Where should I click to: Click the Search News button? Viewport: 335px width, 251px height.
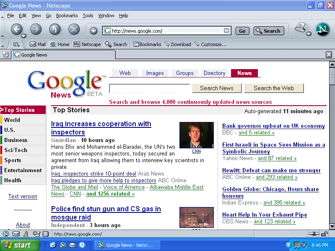(x=217, y=88)
